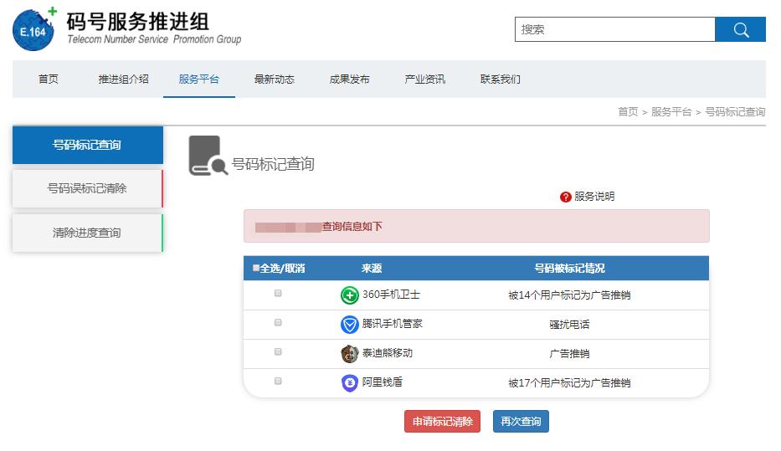The image size is (781, 451).
Task: Click the 阿里钱盾 purple shield icon
Action: (x=349, y=382)
